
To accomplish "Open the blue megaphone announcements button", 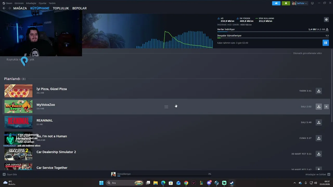I will [276, 3].
